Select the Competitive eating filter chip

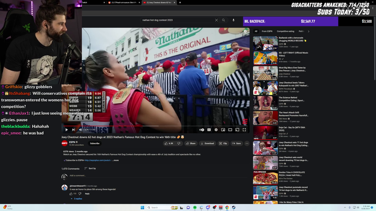[286, 31]
